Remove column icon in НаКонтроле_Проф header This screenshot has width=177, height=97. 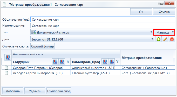click(112, 61)
